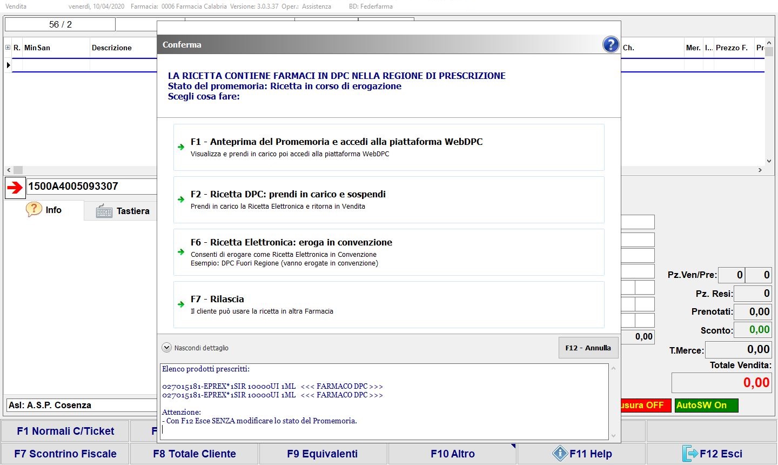Click green arrow icon for F6 Ricetta Elettronica
778x465 pixels.
(181, 252)
